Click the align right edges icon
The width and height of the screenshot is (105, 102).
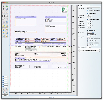coord(4,36)
